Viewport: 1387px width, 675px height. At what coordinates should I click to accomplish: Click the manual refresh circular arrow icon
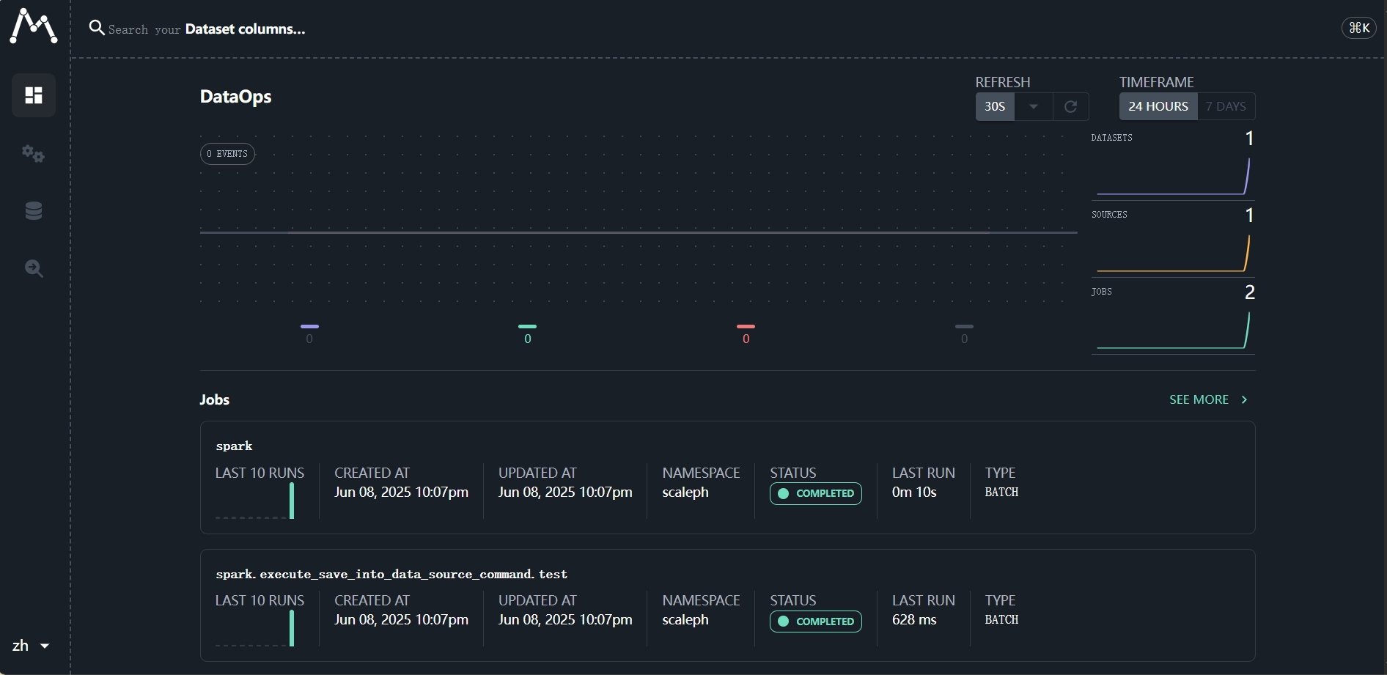point(1070,106)
